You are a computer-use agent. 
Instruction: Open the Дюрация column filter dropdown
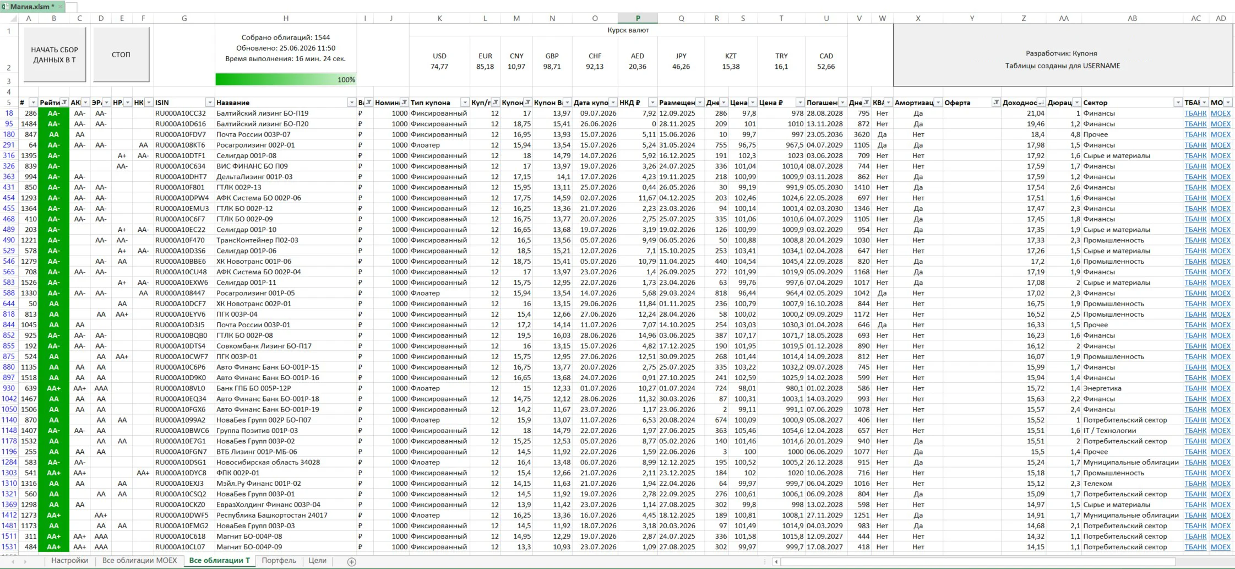[x=1076, y=102]
